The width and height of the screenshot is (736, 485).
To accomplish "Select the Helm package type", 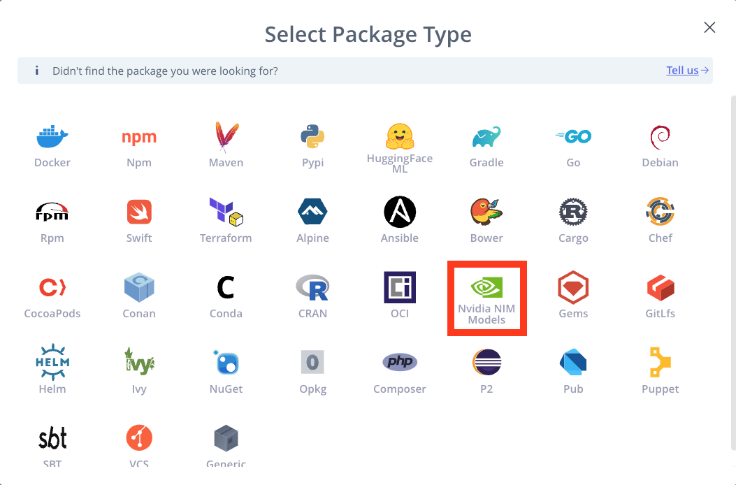I will click(52, 370).
